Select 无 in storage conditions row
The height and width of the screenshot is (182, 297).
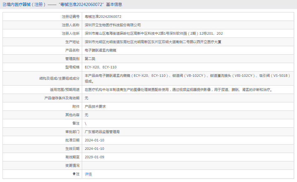point(87,98)
